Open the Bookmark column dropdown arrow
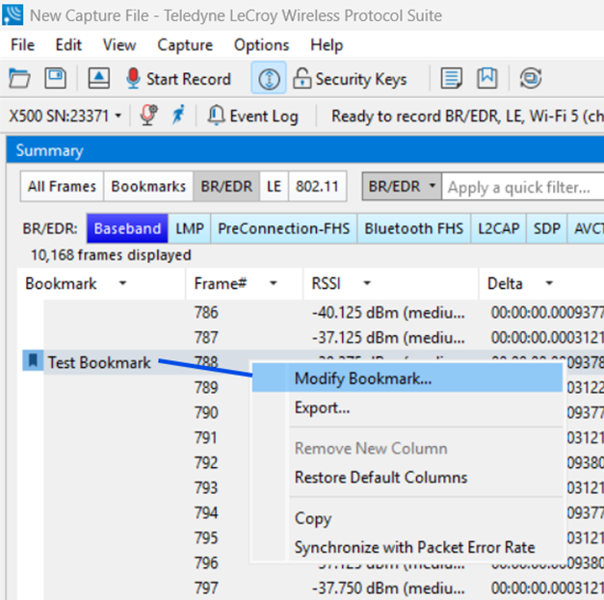The height and width of the screenshot is (600, 604). point(122,283)
